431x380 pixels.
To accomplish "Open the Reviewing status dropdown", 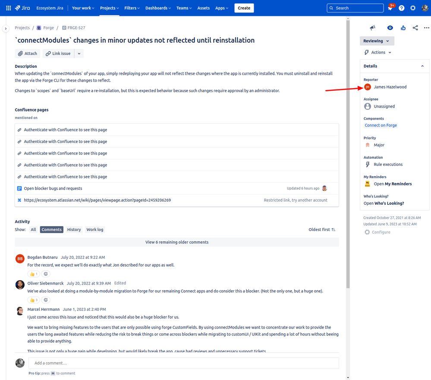I will click(x=377, y=41).
